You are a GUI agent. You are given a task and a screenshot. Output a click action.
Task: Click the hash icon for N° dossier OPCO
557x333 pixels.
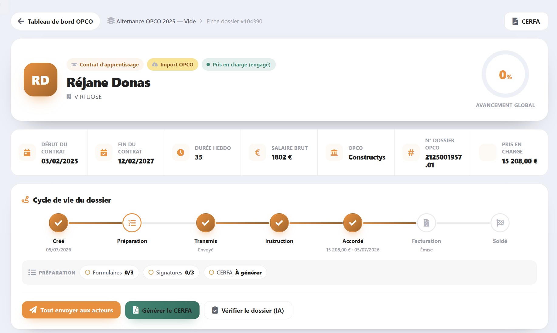tap(411, 153)
